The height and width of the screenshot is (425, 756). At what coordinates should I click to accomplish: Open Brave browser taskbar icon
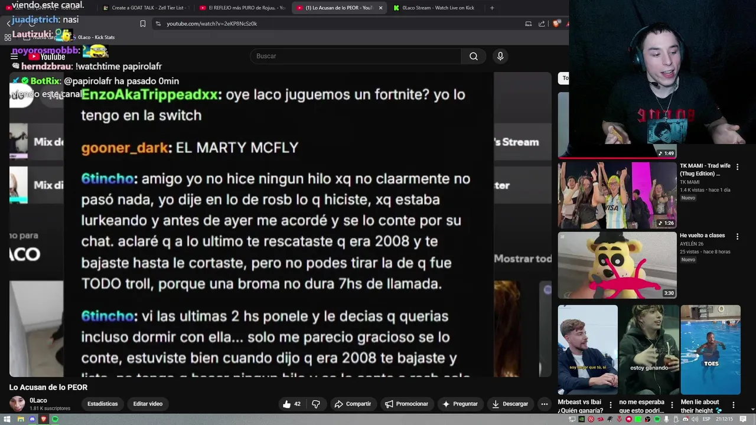click(44, 419)
